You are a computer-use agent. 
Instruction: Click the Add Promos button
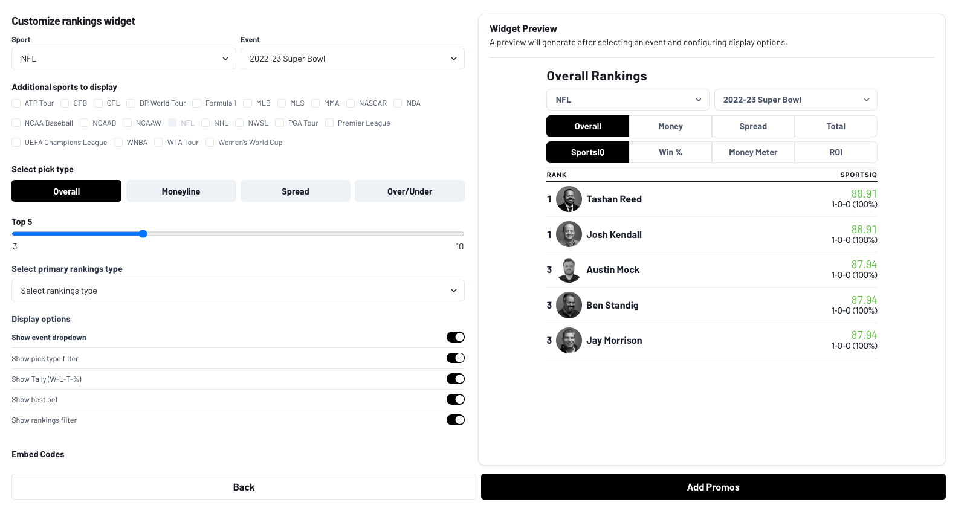(713, 487)
